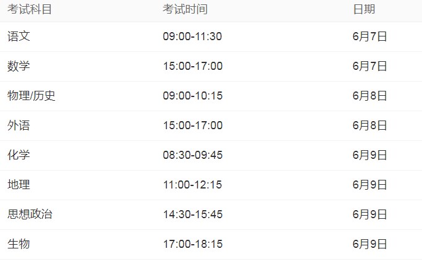Click the 08:30-09:45 time cell
This screenshot has height=267, width=422.
coord(192,155)
